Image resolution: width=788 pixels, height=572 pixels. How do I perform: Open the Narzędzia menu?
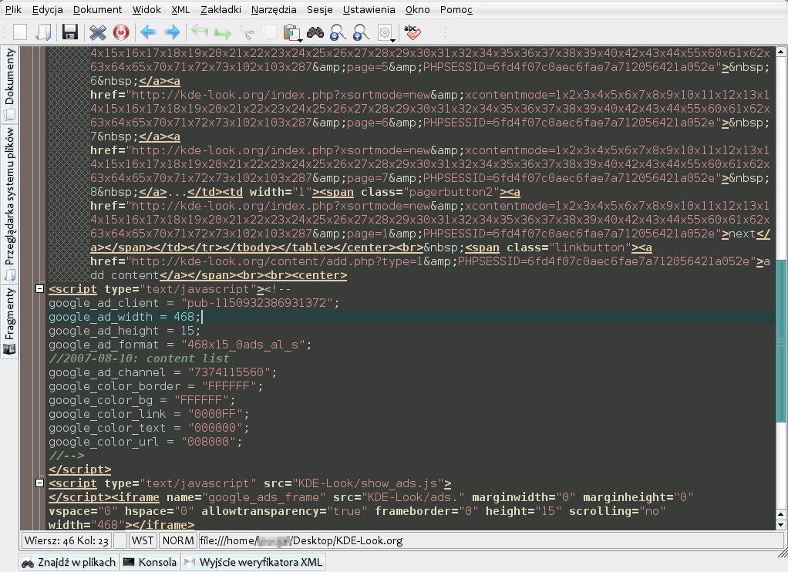[274, 9]
